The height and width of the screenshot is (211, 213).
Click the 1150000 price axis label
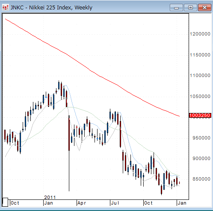click(200, 55)
